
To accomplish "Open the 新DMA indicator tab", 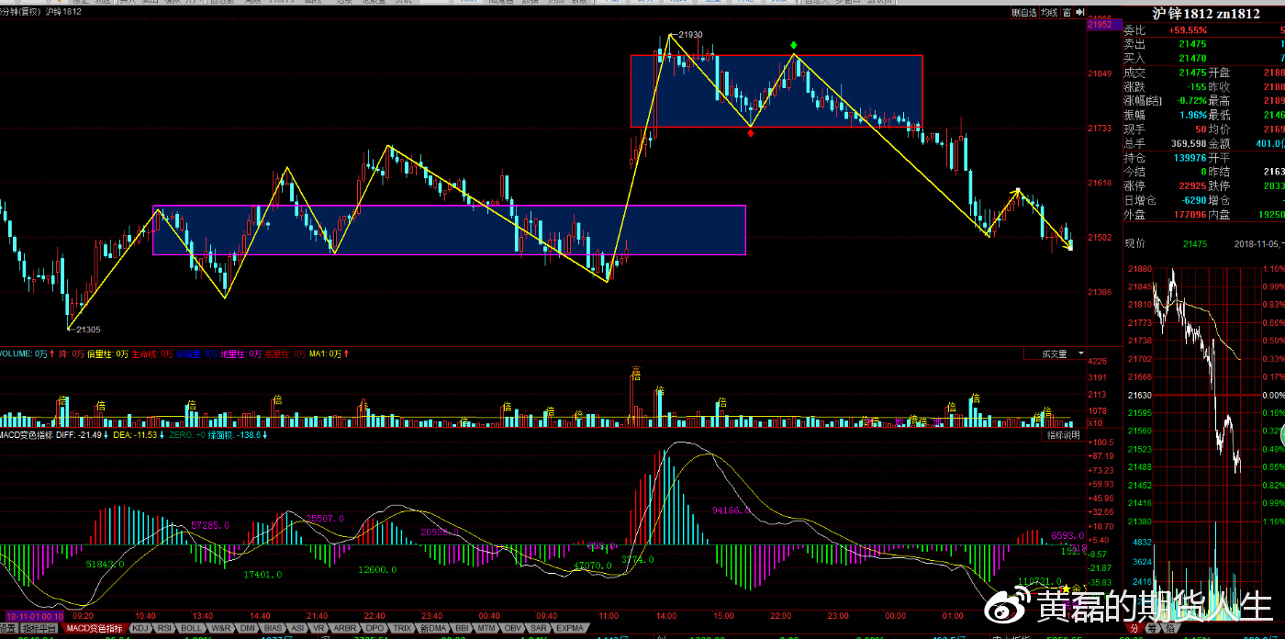I will 433,628.
